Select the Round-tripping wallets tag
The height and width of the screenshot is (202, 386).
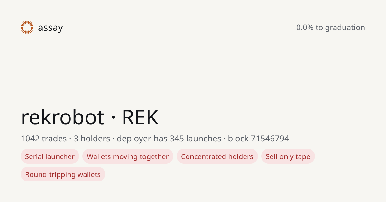click(x=63, y=174)
